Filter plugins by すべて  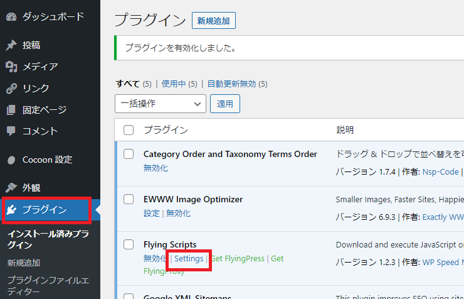pos(127,84)
